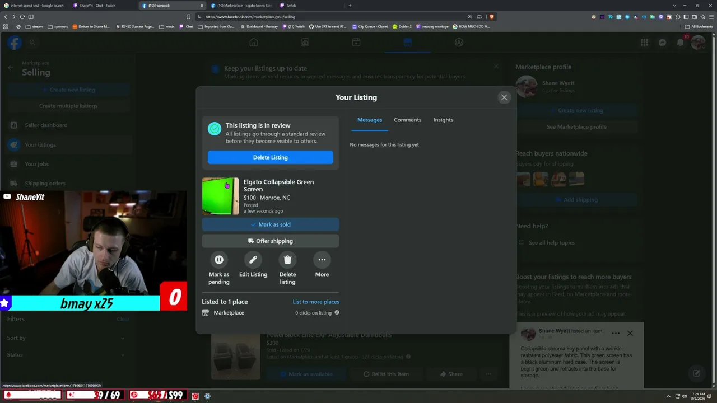Open the Clip Queue - Closed bookmark
Screen dimensions: 717x403
coord(370,26)
